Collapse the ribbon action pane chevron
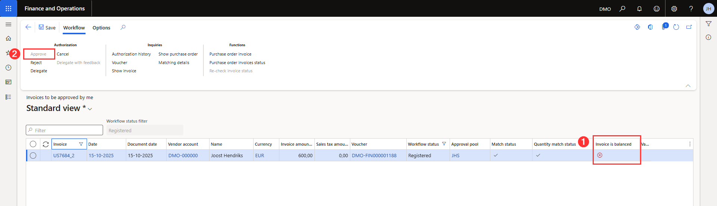Viewport: 717px width, 206px height. pos(688,86)
